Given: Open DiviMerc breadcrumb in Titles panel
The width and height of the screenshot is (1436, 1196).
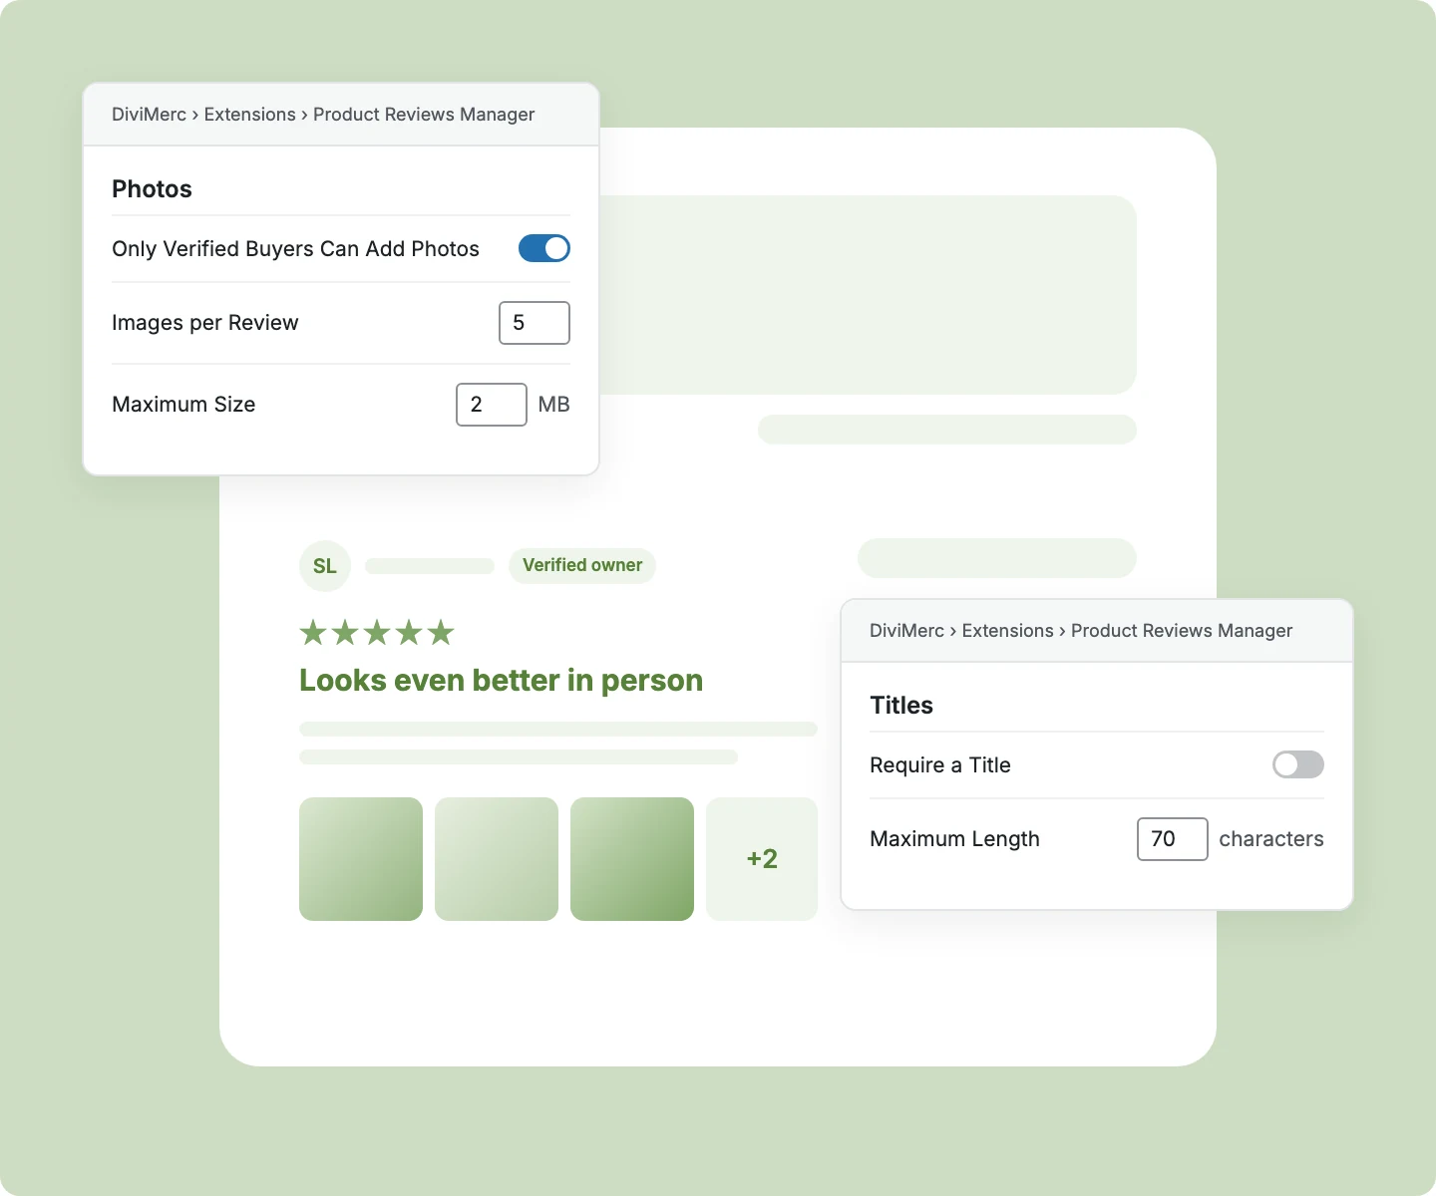Looking at the screenshot, I should tap(906, 631).
